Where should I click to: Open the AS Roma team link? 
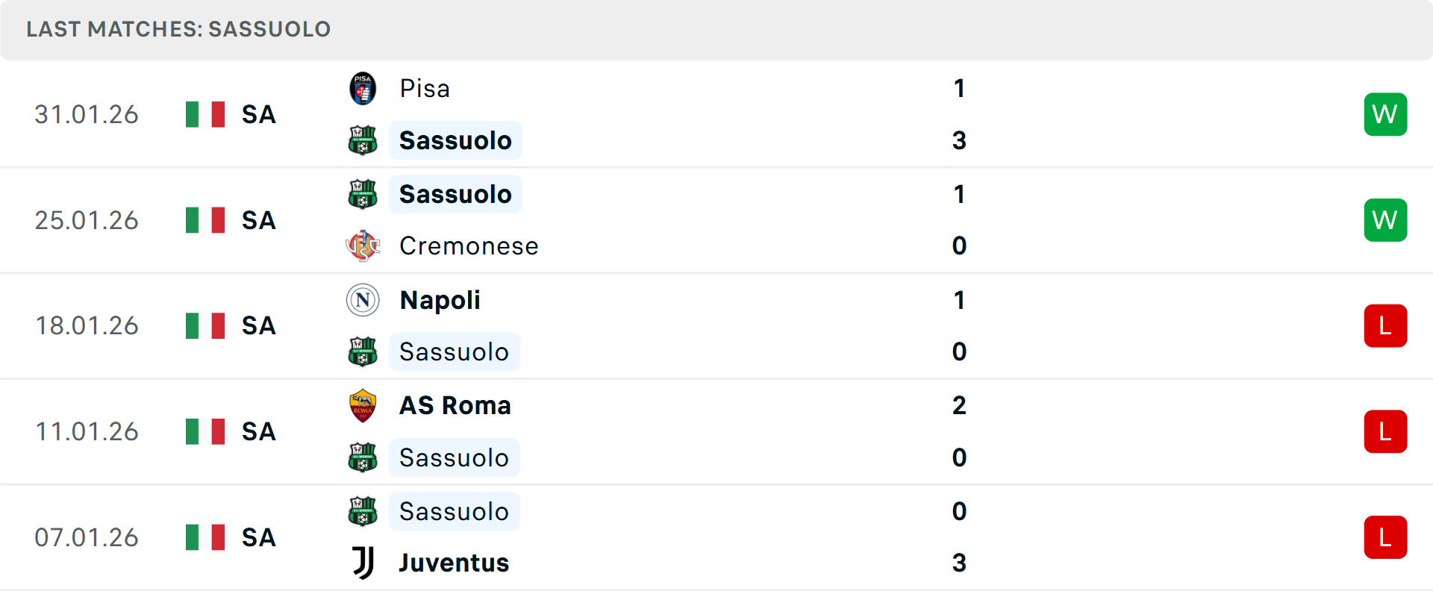tap(455, 405)
